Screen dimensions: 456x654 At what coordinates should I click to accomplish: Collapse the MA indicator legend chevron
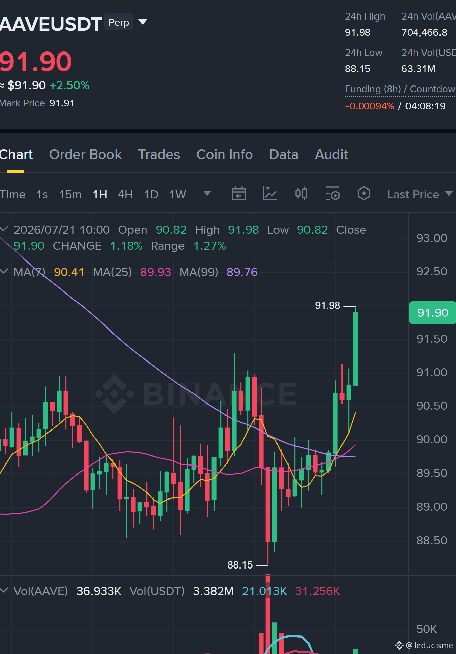point(4,271)
